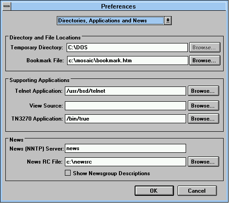Focus the Bookmark File path field
The height and width of the screenshot is (203, 229).
coord(127,60)
